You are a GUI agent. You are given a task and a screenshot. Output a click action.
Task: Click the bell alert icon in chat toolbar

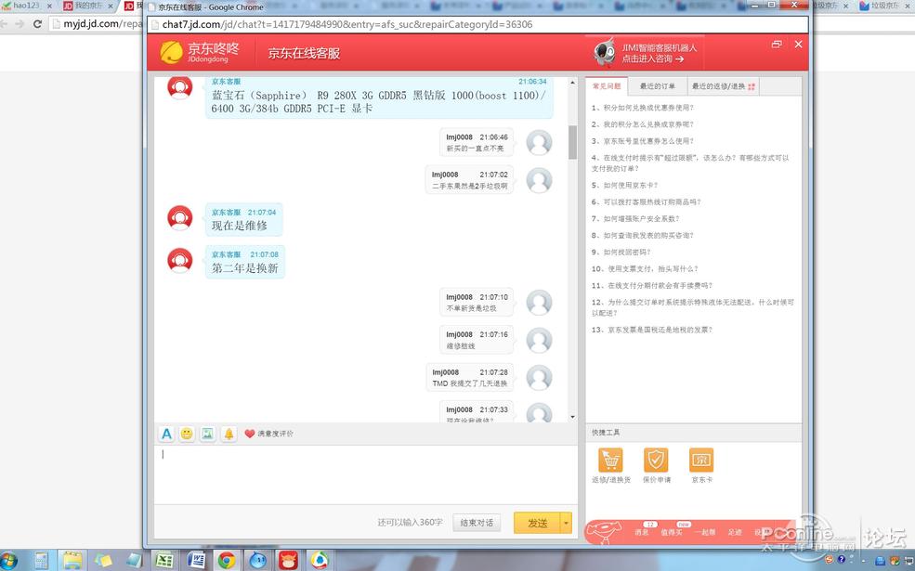[229, 434]
